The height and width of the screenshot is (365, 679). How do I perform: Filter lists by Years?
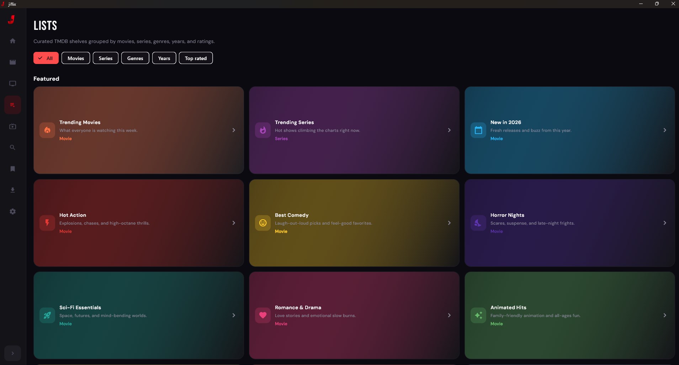[x=164, y=58]
